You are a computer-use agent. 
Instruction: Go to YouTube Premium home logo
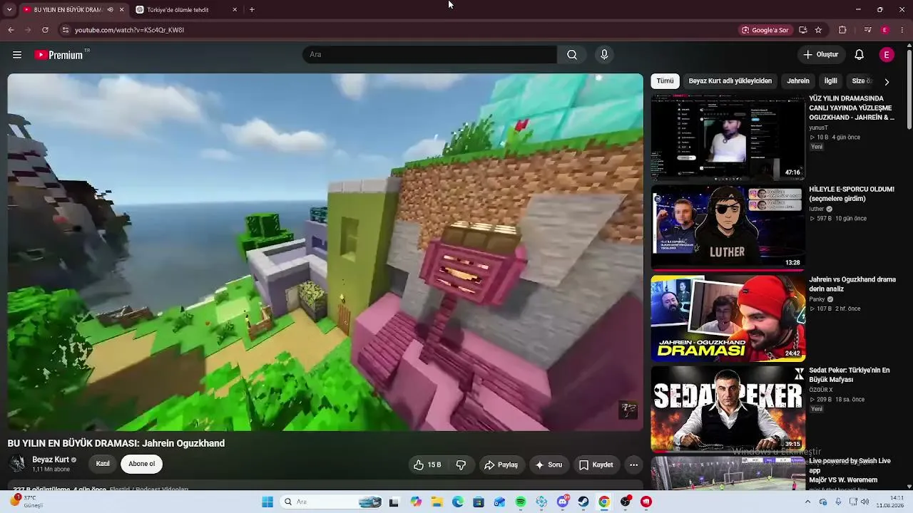point(59,55)
